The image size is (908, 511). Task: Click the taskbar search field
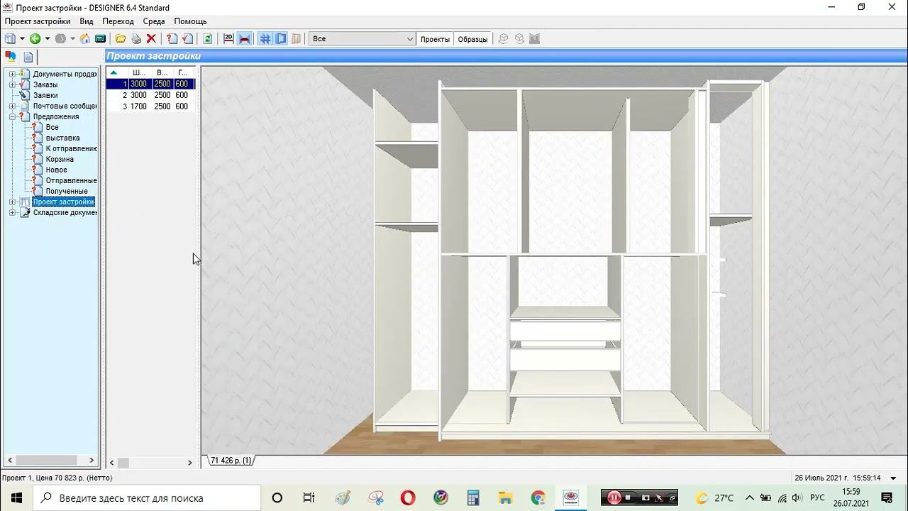point(148,498)
